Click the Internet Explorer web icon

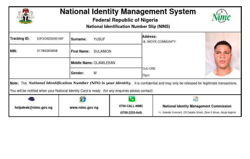(x=83, y=99)
